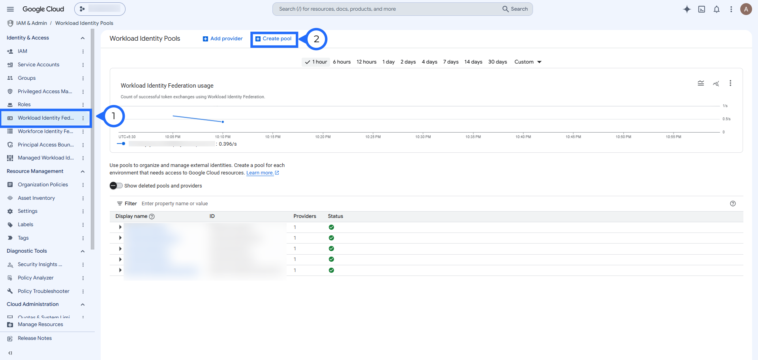The height and width of the screenshot is (360, 758).
Task: Select the 12 hours time range
Action: tap(366, 62)
